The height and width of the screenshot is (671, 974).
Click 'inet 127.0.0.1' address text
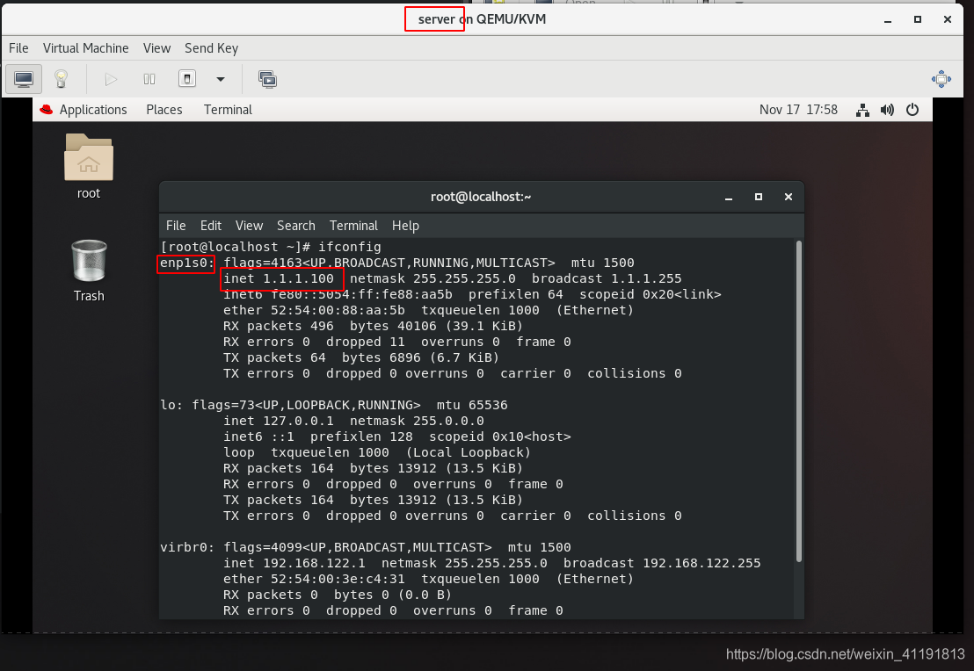pos(279,421)
